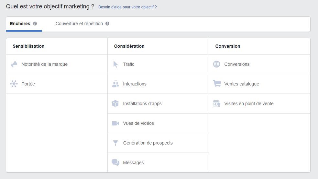Viewport: 318px width, 179px height.
Task: Click the Interactions people icon
Action: coord(115,84)
